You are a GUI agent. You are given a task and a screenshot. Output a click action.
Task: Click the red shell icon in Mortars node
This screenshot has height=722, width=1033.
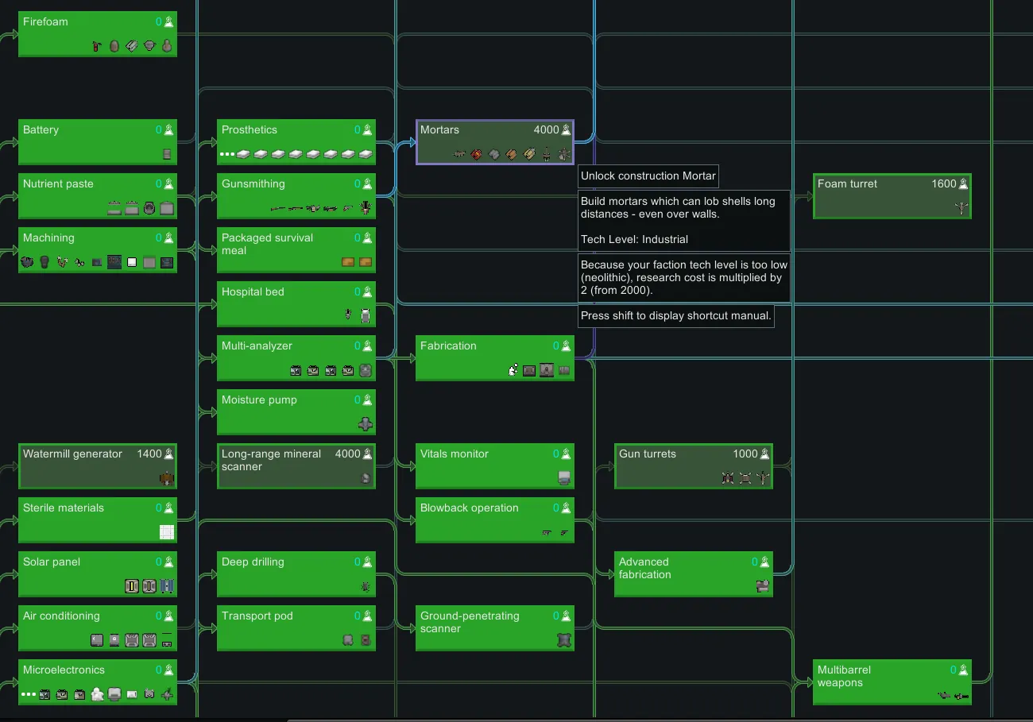(x=477, y=154)
